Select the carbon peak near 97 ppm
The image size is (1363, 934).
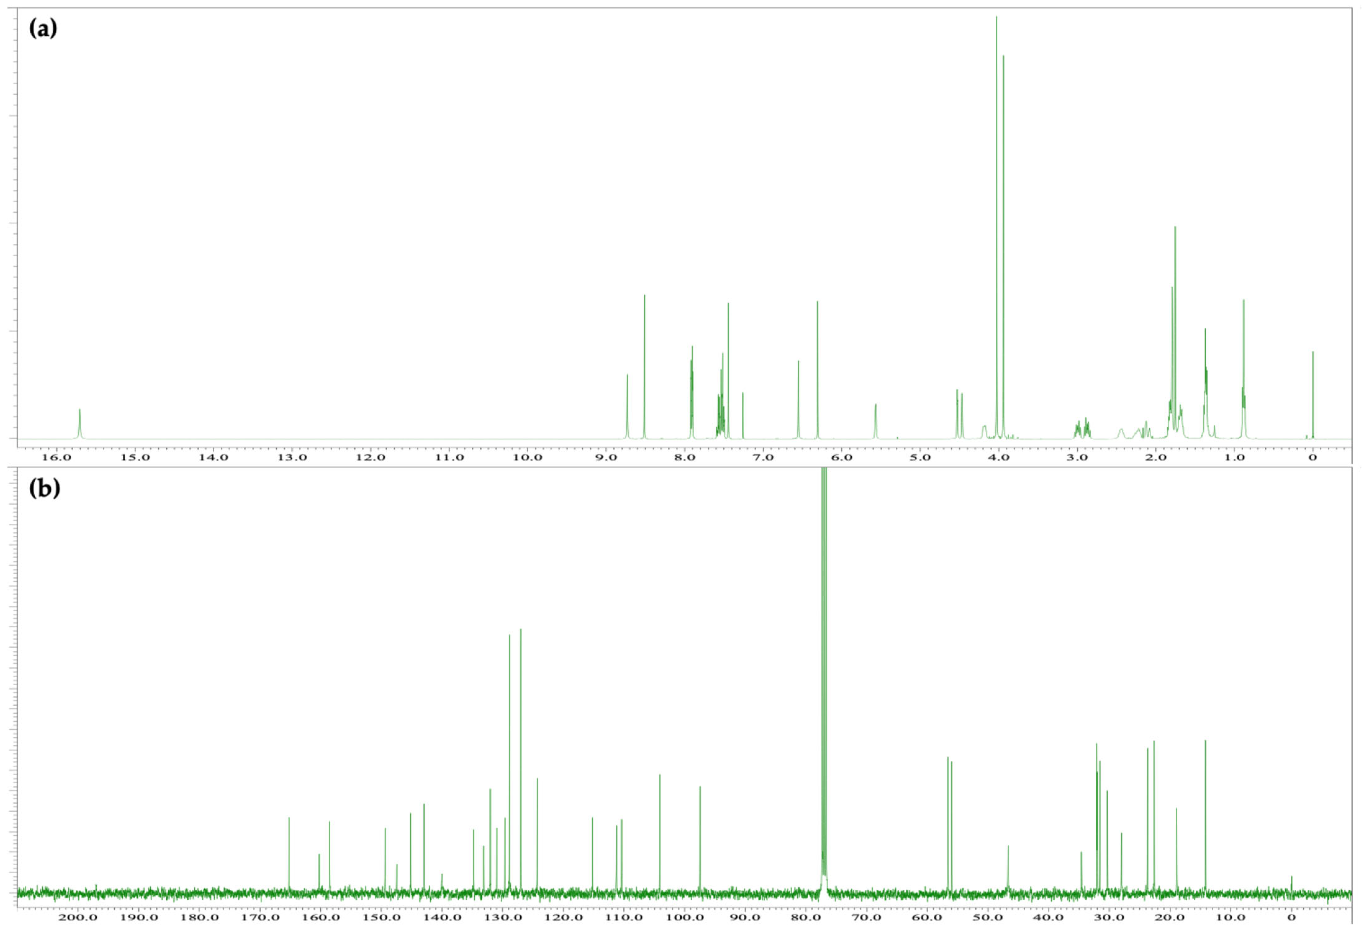(x=700, y=839)
